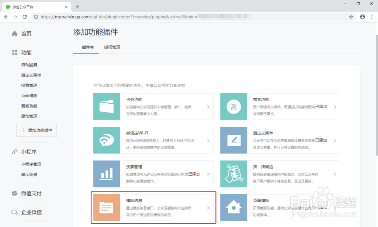The width and height of the screenshot is (378, 227).
Task: Click the browser address bar URL
Action: pyautogui.click(x=119, y=17)
